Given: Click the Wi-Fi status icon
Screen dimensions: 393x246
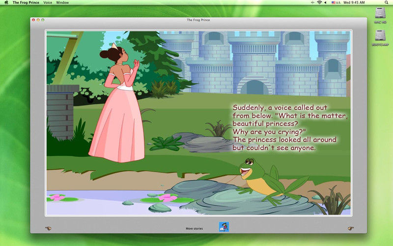Looking at the screenshot, I should coord(319,2).
